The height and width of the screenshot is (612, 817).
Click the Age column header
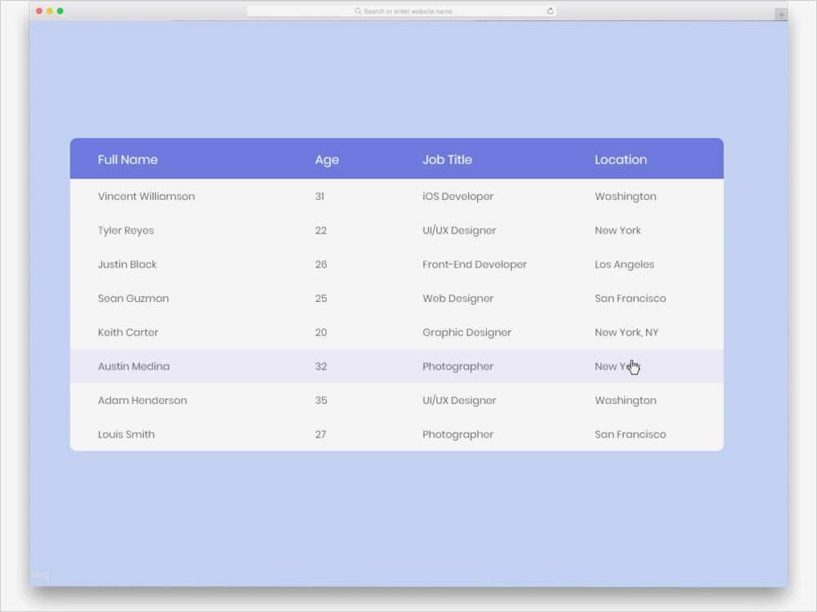click(327, 160)
